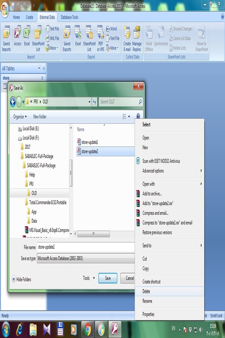Viewport: 225px width, 338px height.
Task: Choose Scan with ESET NOD32 Antivirus
Action: (x=169, y=161)
